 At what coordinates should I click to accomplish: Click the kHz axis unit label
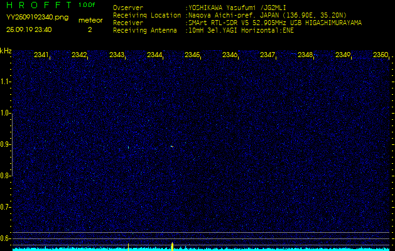(x=6, y=51)
